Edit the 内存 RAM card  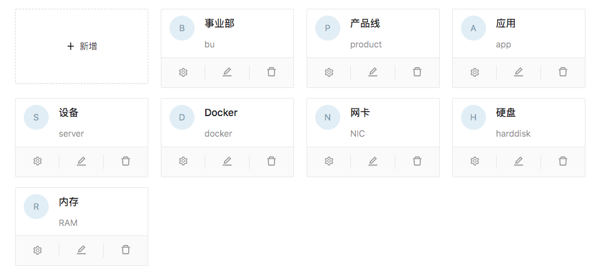pos(81,250)
